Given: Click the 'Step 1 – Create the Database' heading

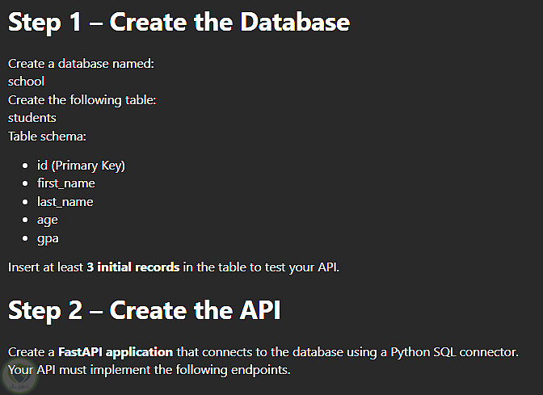Looking at the screenshot, I should tap(179, 23).
